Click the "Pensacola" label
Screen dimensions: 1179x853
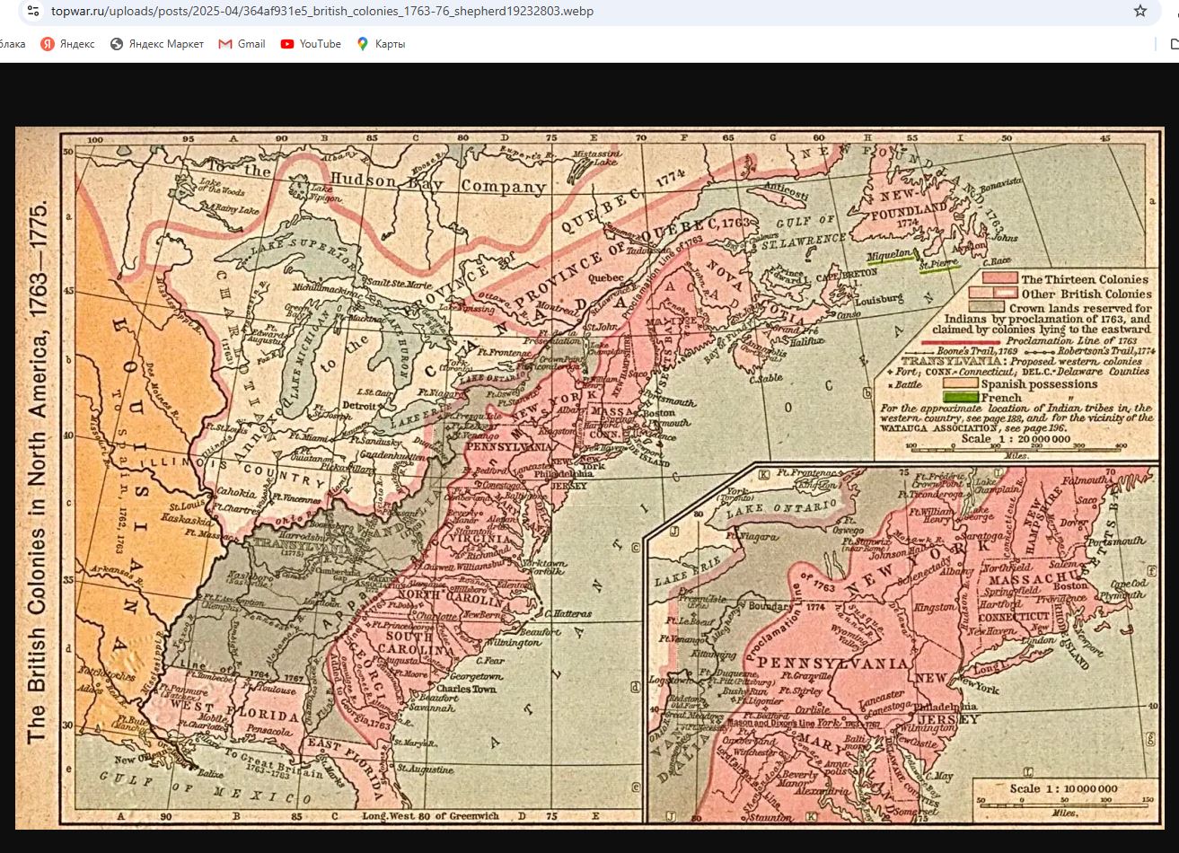(x=268, y=732)
